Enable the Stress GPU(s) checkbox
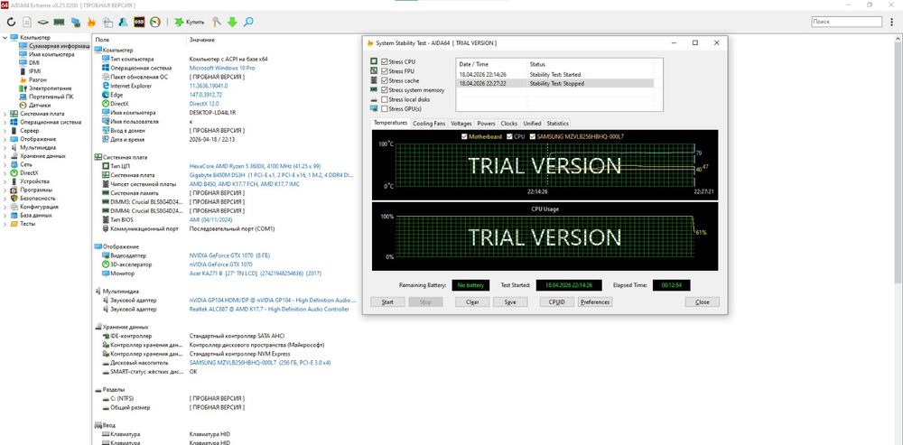903x445 pixels. tap(384, 109)
